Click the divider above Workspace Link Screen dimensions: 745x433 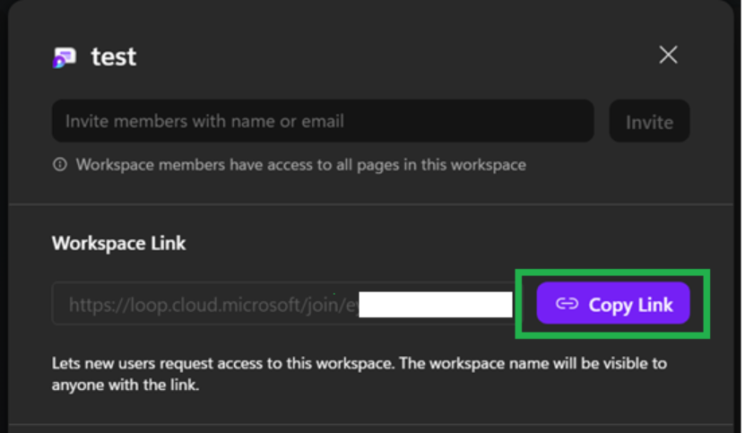[370, 205]
